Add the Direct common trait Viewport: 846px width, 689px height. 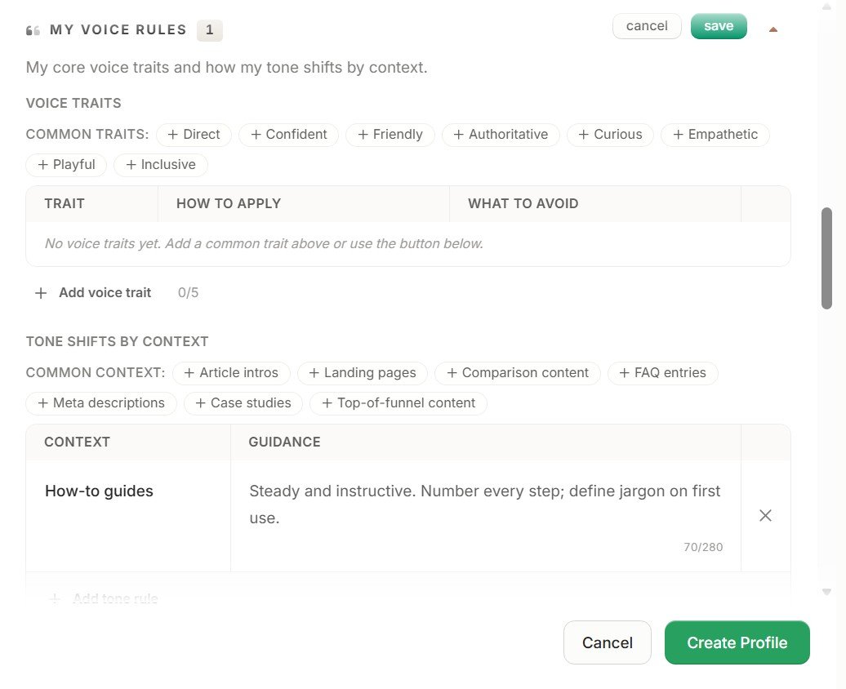tap(194, 135)
